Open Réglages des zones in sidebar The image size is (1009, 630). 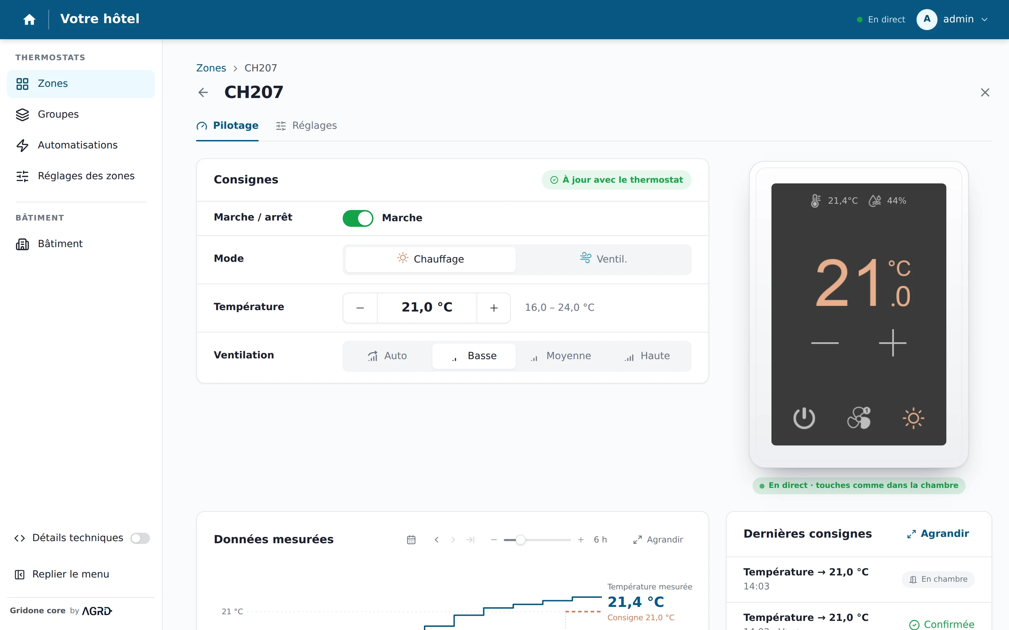click(81, 176)
